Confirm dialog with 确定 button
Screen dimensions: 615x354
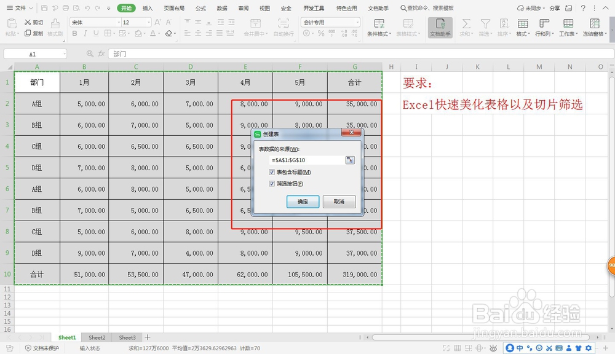click(303, 202)
